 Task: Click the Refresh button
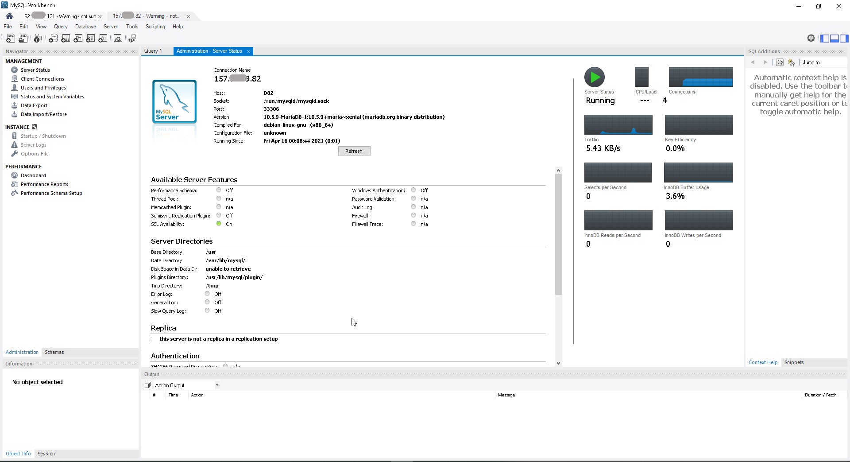pyautogui.click(x=354, y=151)
